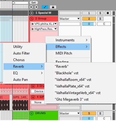Open the HighPass.Res parameter chooser
The image size is (116, 121).
(x=44, y=29)
